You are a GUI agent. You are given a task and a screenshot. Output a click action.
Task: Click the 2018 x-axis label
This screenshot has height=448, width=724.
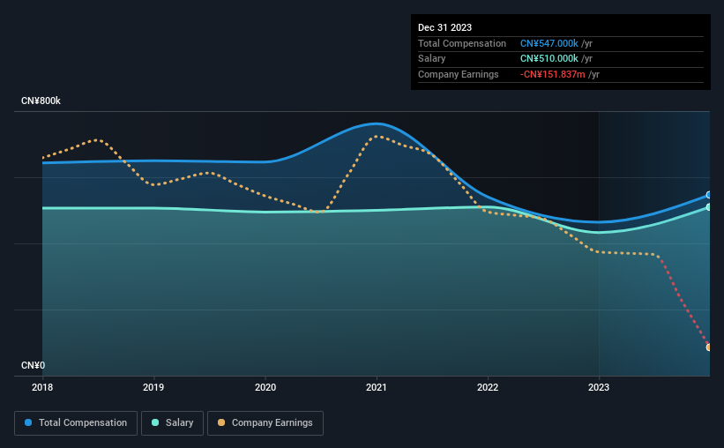[x=42, y=387]
